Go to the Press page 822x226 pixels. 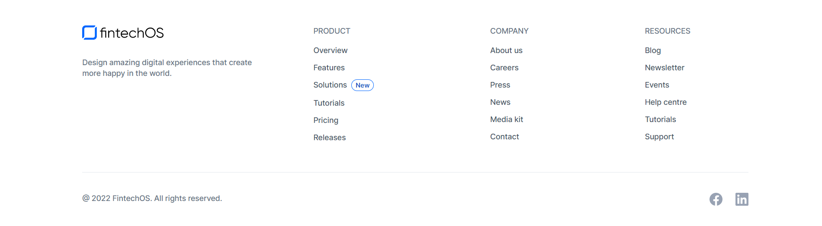point(500,85)
